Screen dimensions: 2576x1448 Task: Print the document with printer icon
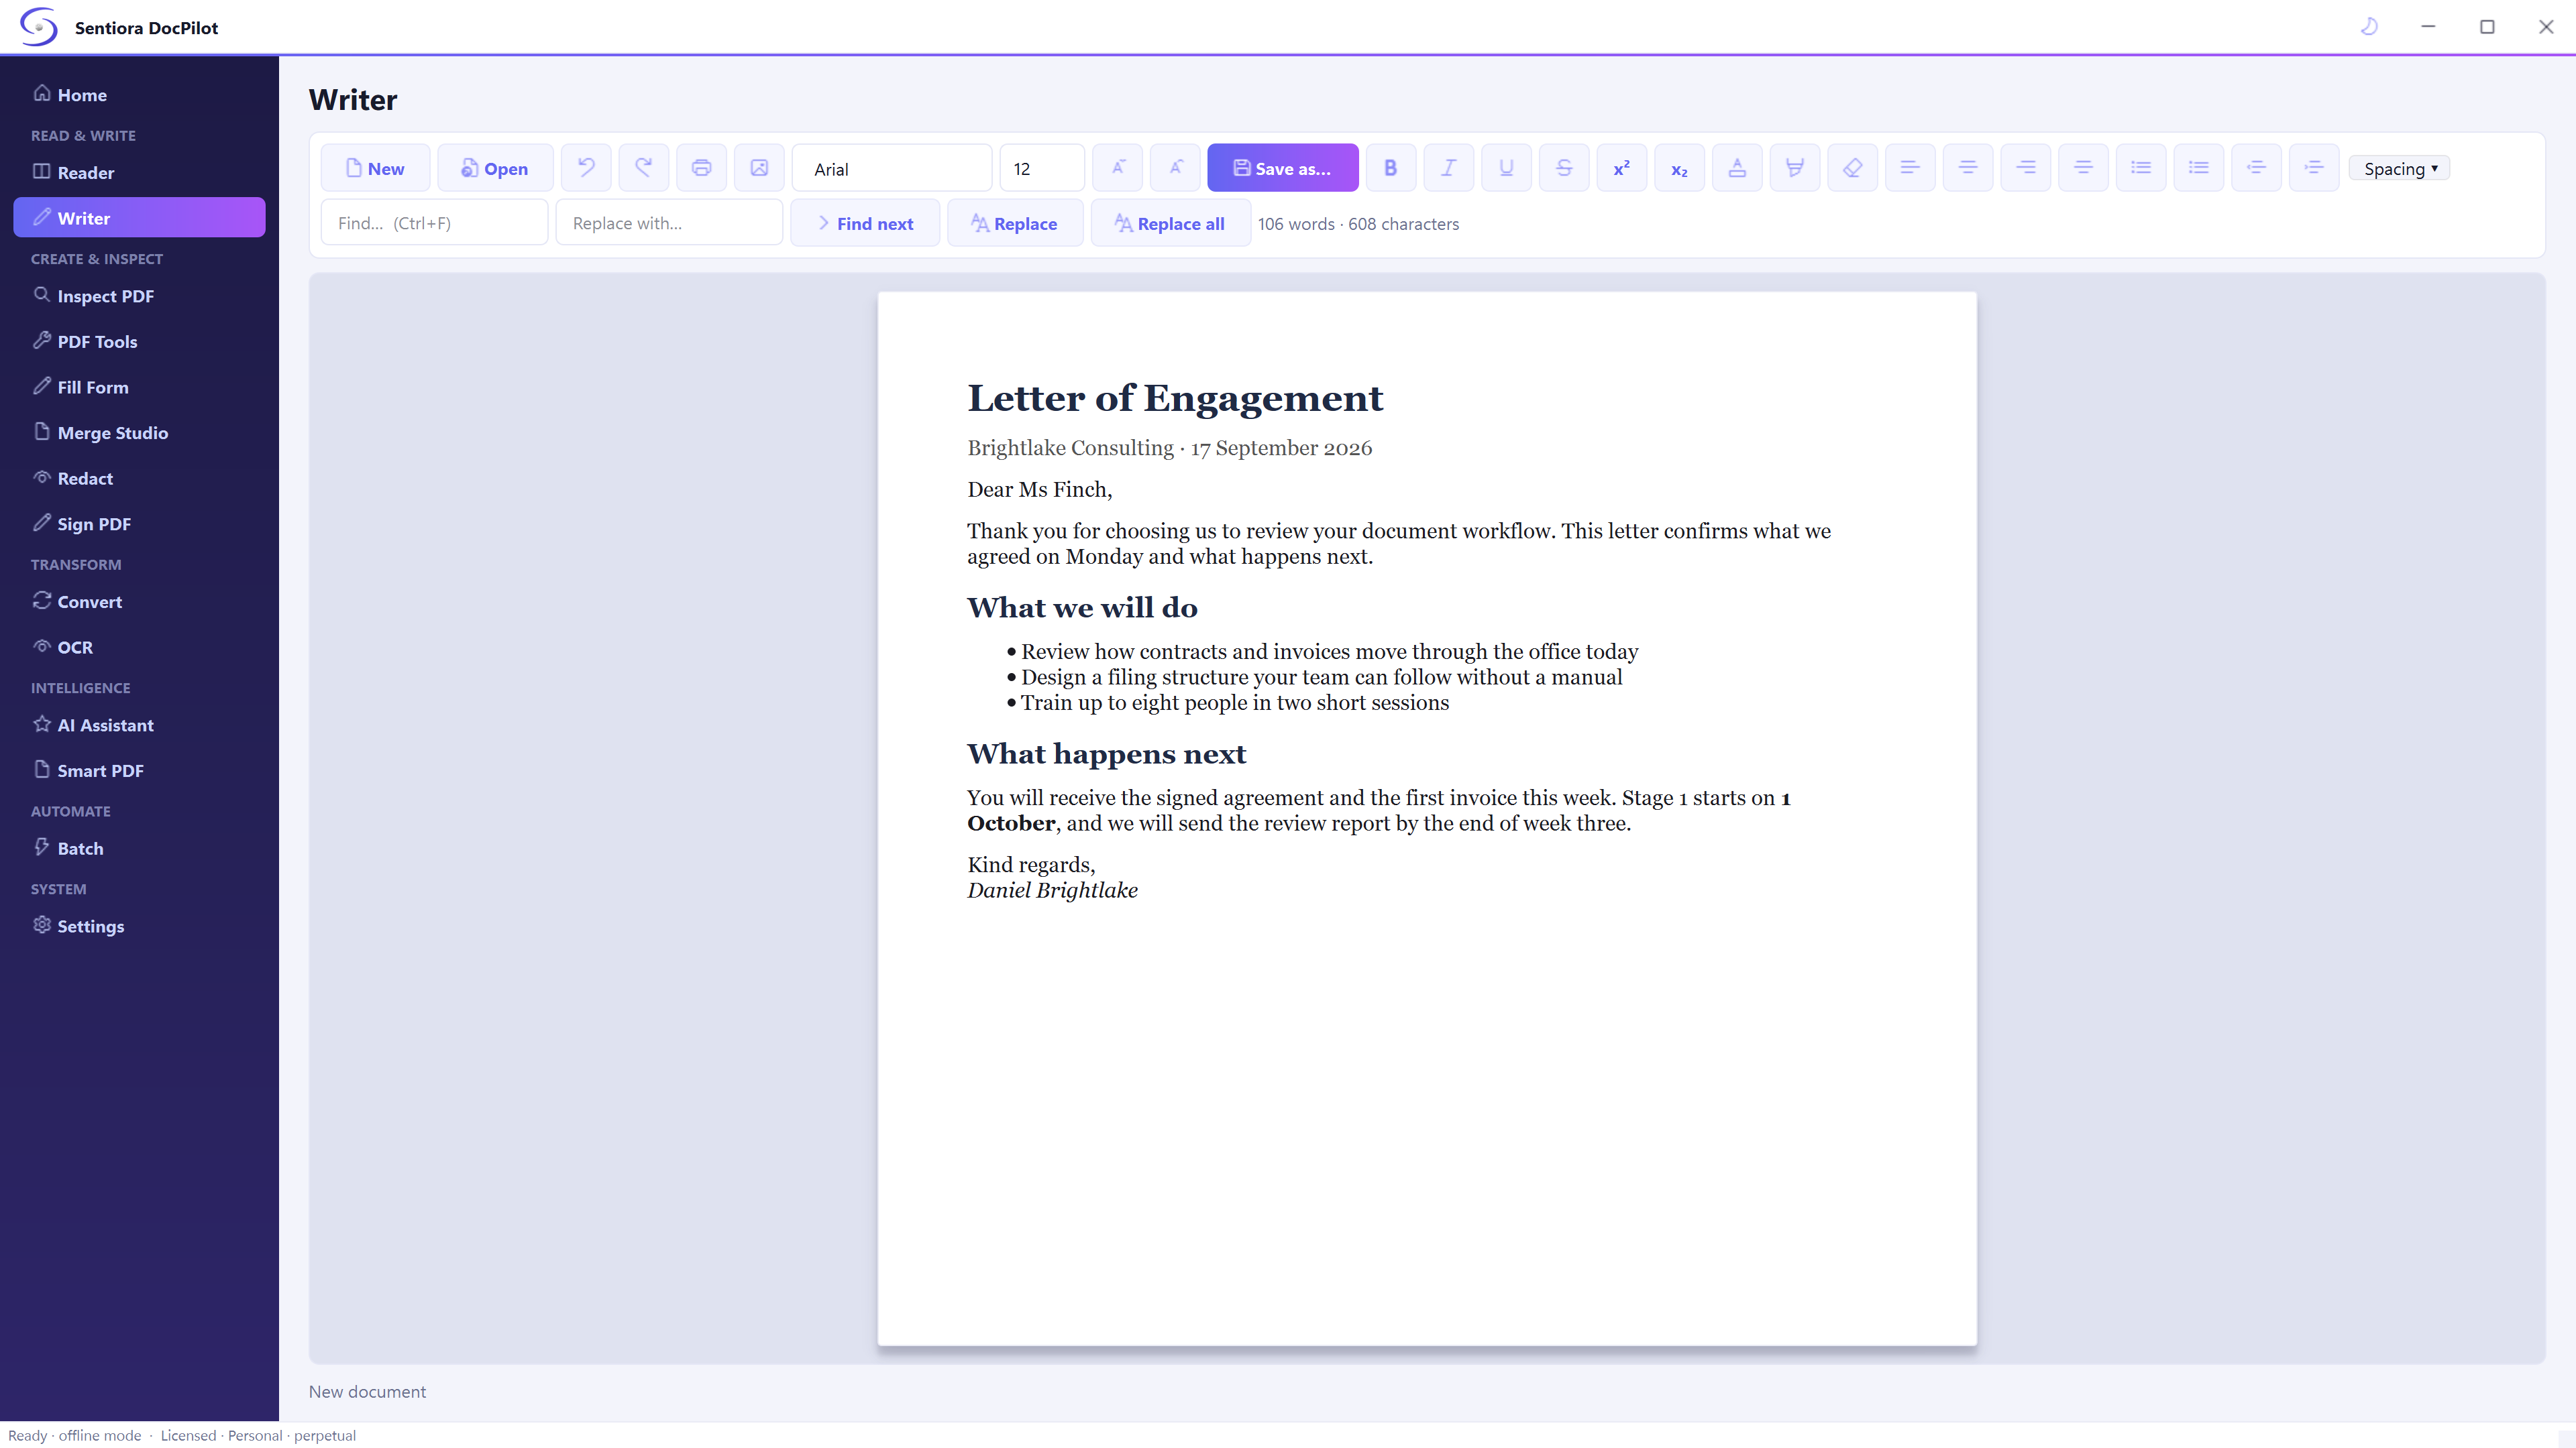(702, 168)
